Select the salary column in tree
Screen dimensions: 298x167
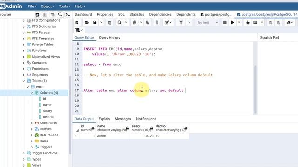(x=47, y=111)
